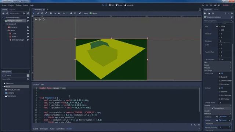The width and height of the screenshot is (235, 132).
Task: Select the Scale Mode tool
Action: tap(46, 13)
